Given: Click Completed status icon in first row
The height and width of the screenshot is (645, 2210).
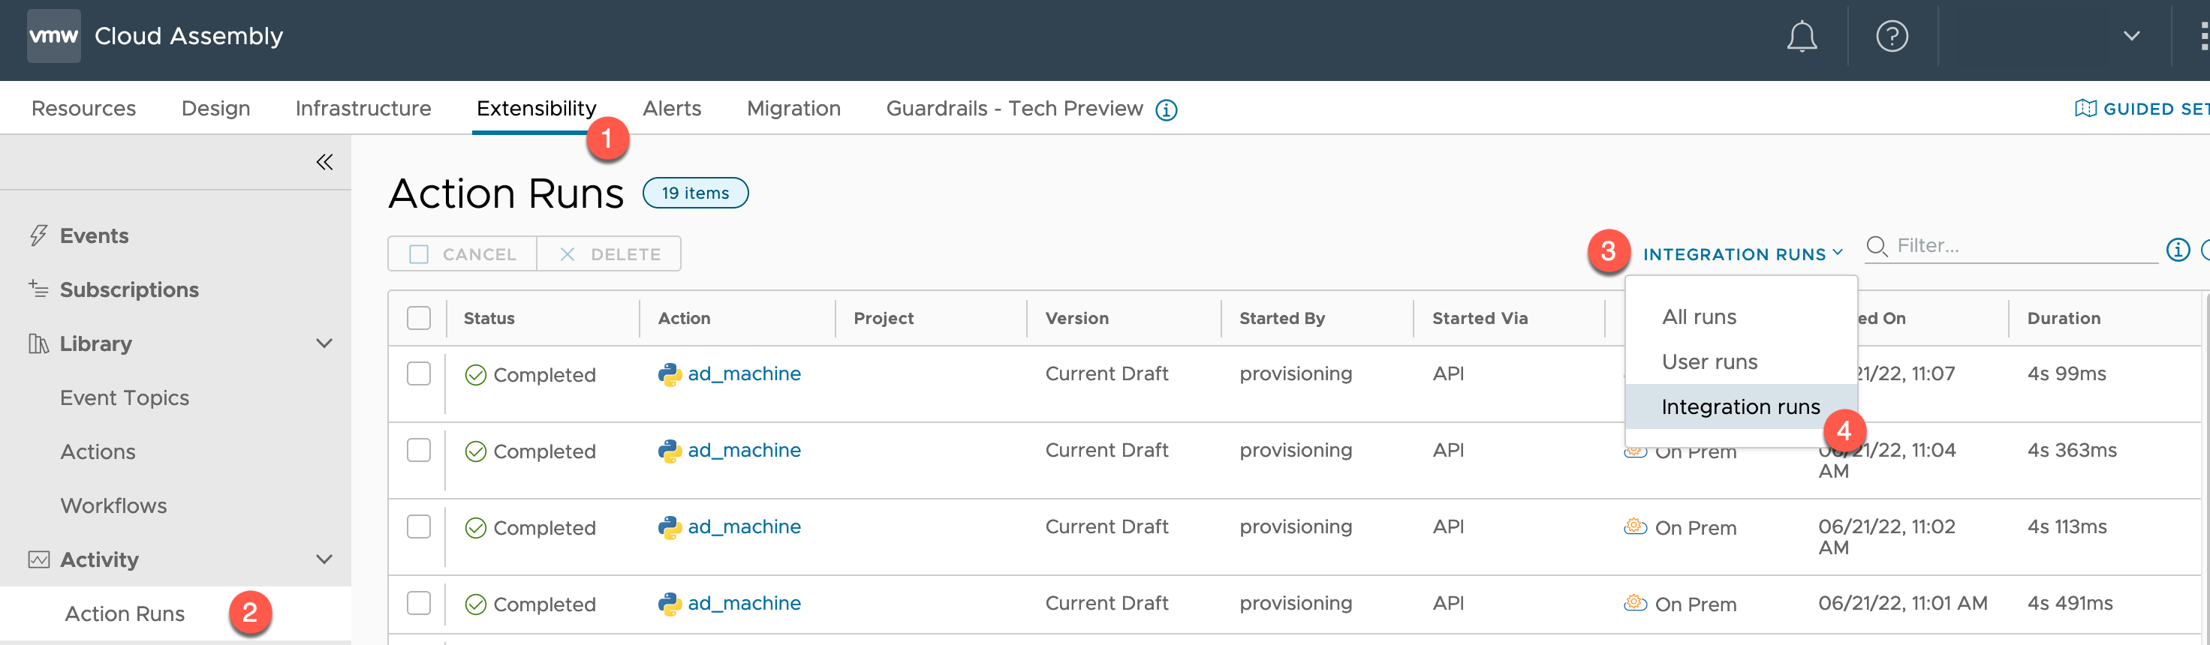Looking at the screenshot, I should point(475,375).
